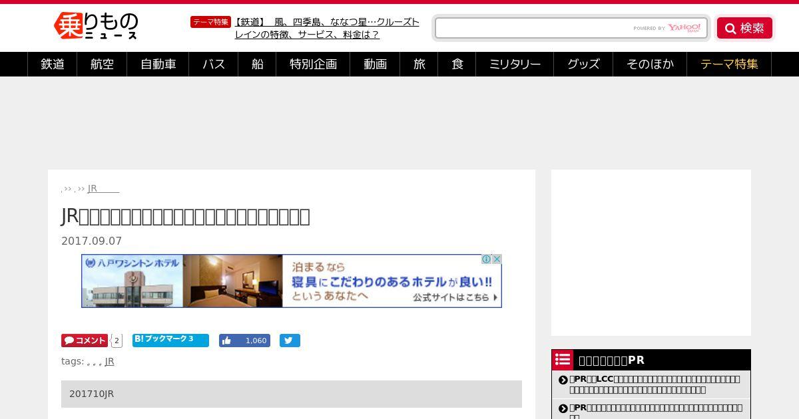Open the 自動車 menu item
Image resolution: width=799 pixels, height=419 pixels.
[158, 64]
